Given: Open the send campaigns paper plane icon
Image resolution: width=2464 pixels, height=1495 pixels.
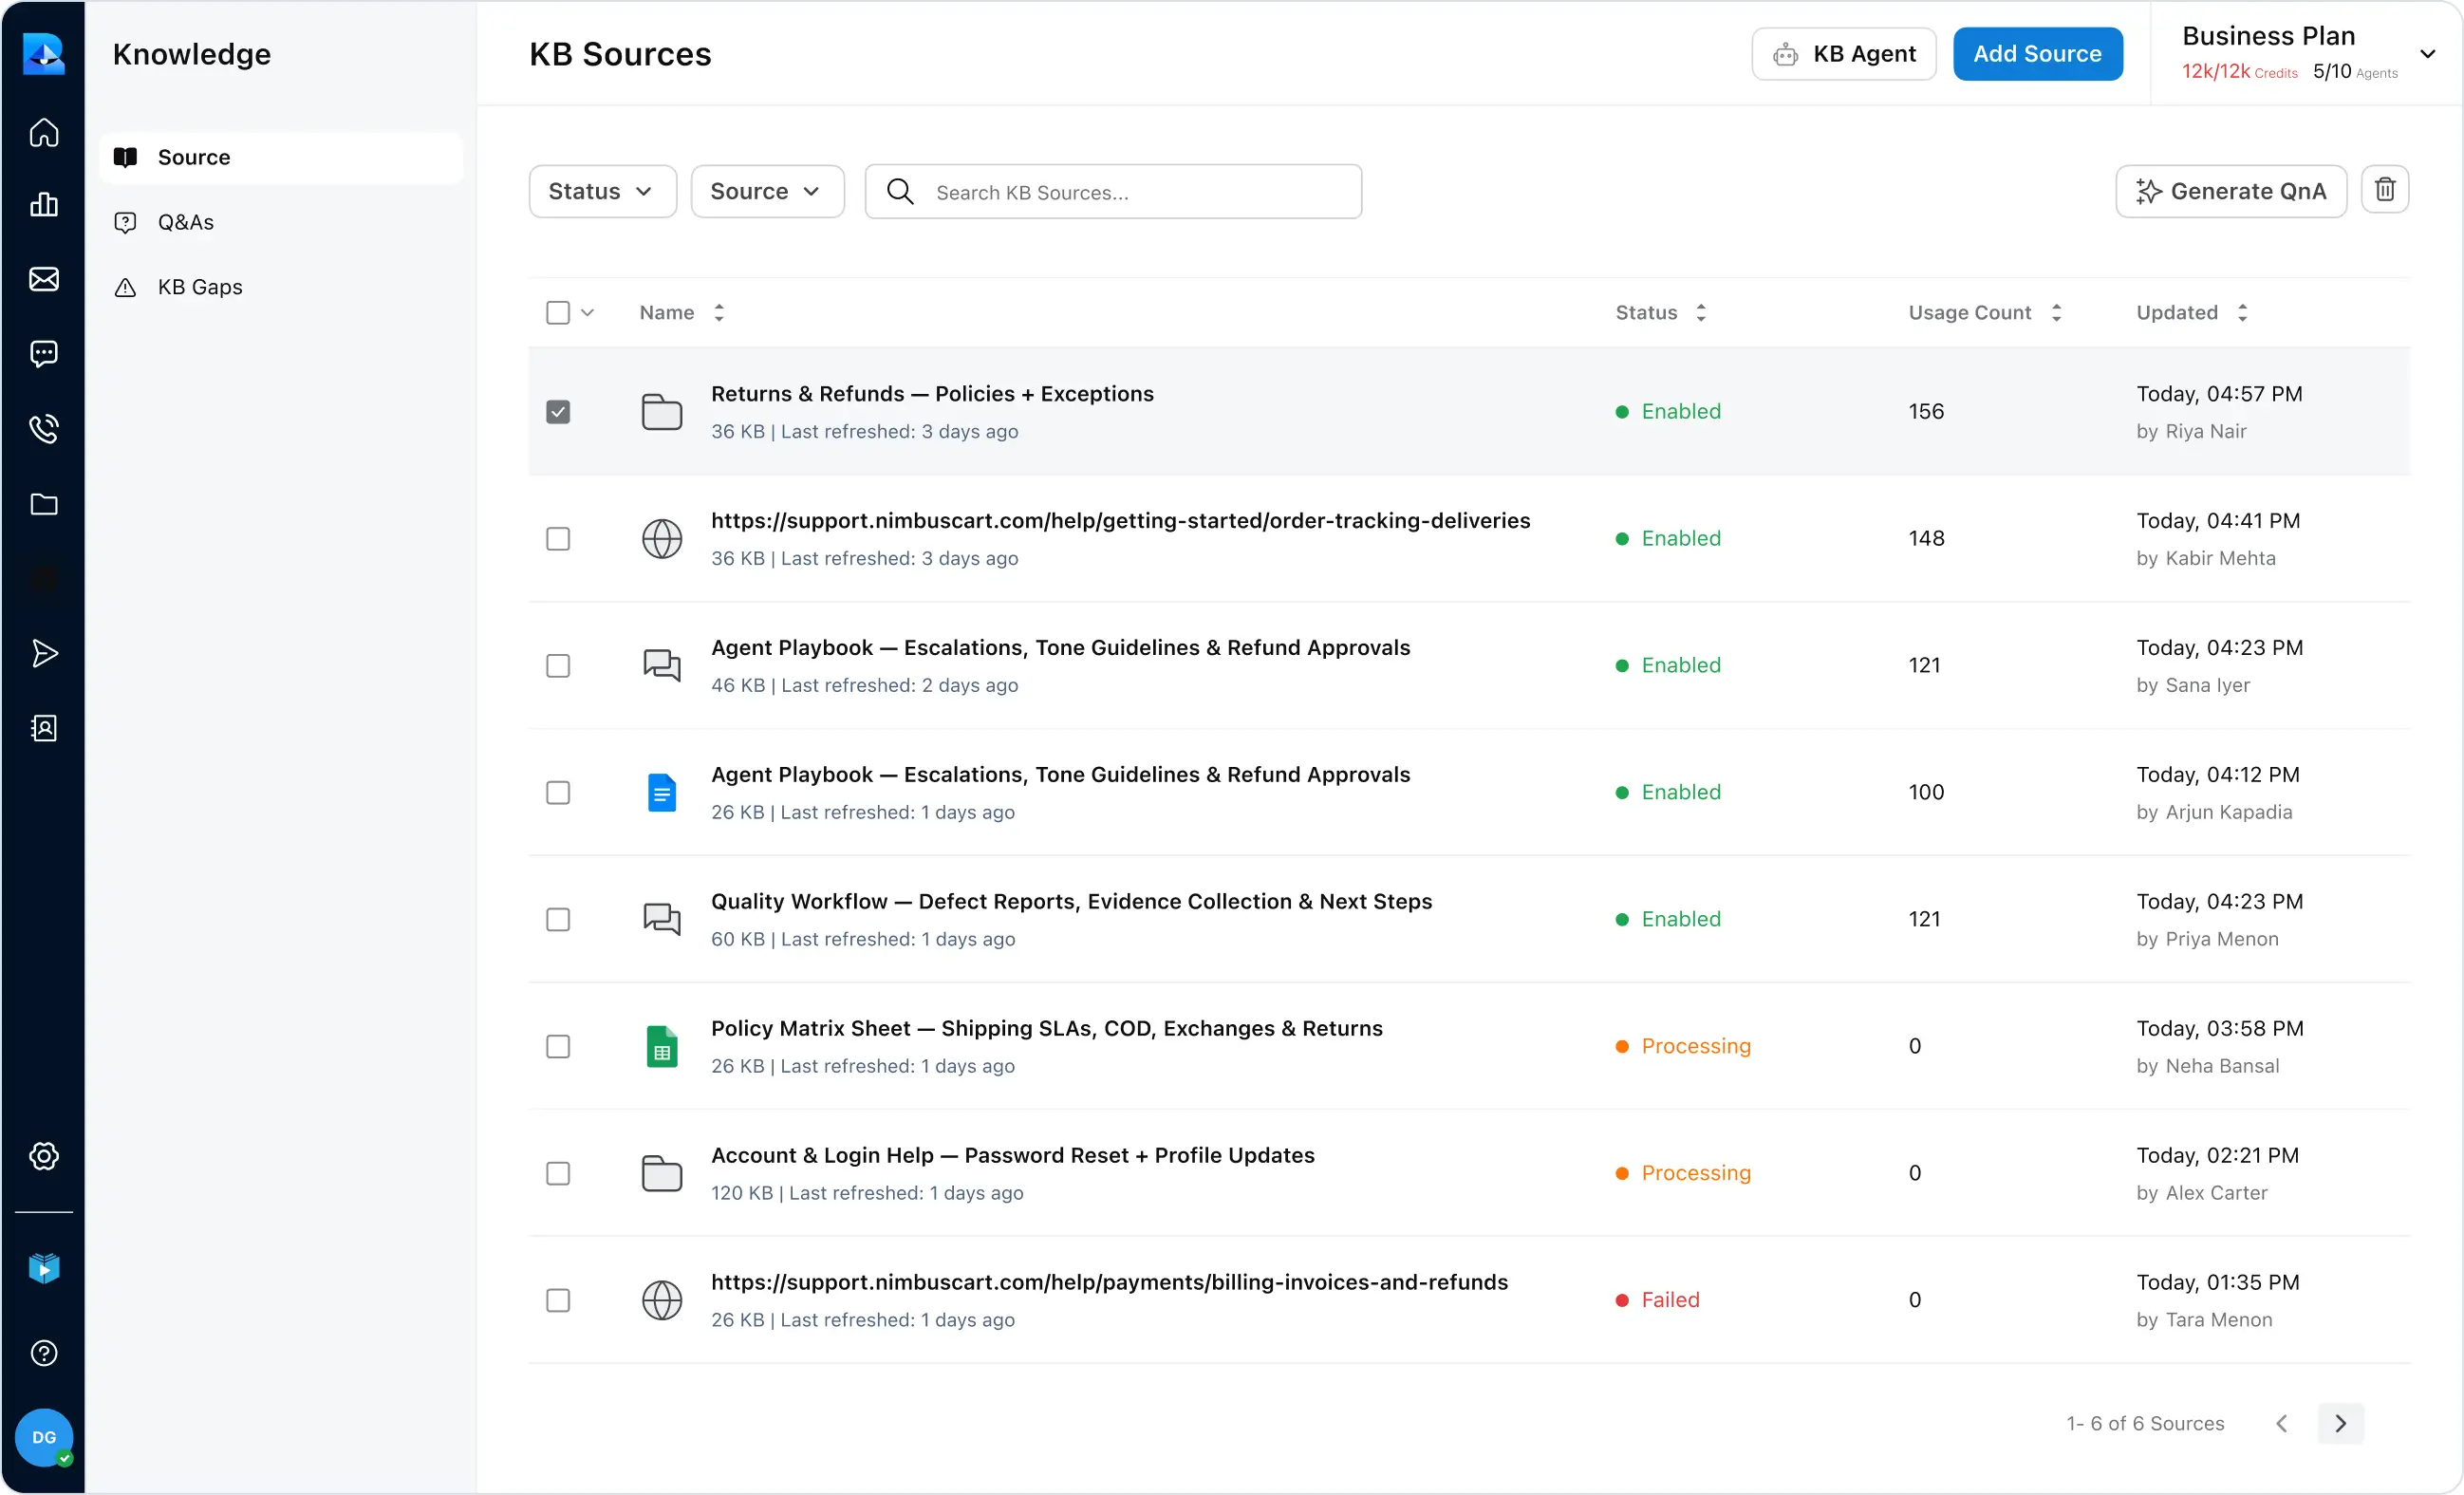Looking at the screenshot, I should coord(44,653).
